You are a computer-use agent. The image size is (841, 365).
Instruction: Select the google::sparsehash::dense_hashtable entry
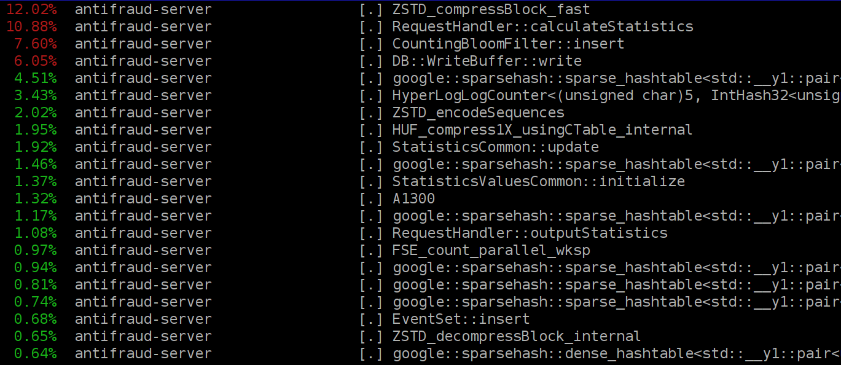point(616,354)
